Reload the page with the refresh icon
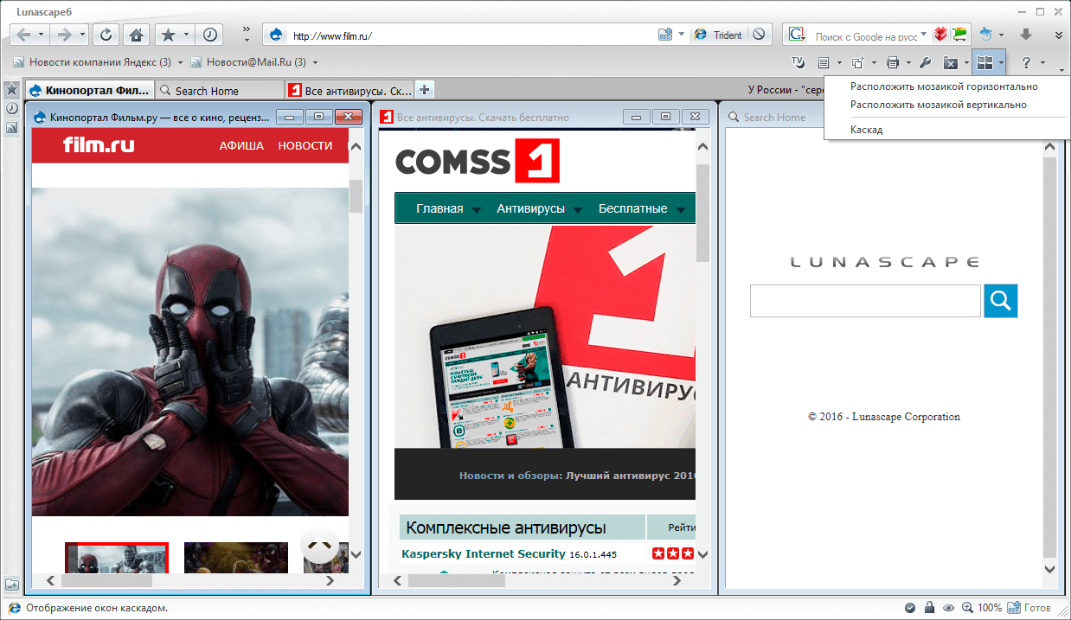The image size is (1071, 620). [106, 35]
